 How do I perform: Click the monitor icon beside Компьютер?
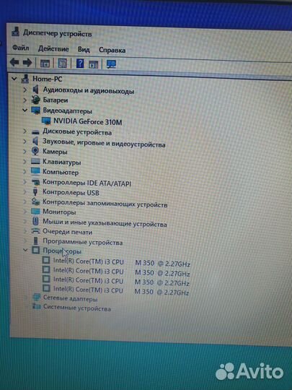point(35,171)
